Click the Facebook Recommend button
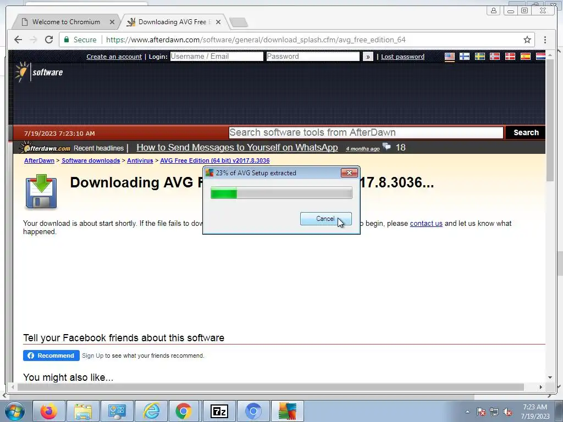This screenshot has width=563, height=422. [51, 356]
